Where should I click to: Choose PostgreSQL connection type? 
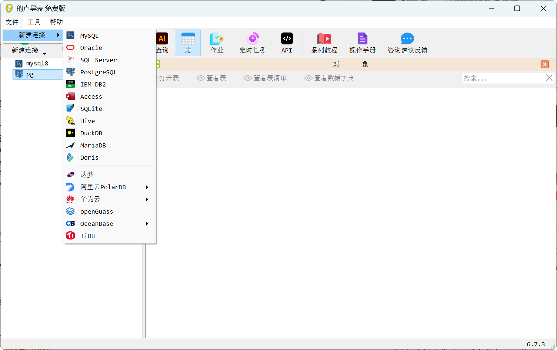click(109, 72)
